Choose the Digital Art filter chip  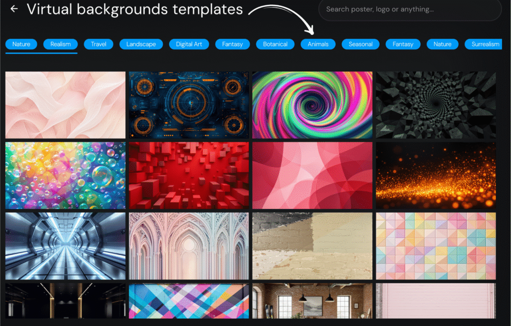coord(189,44)
